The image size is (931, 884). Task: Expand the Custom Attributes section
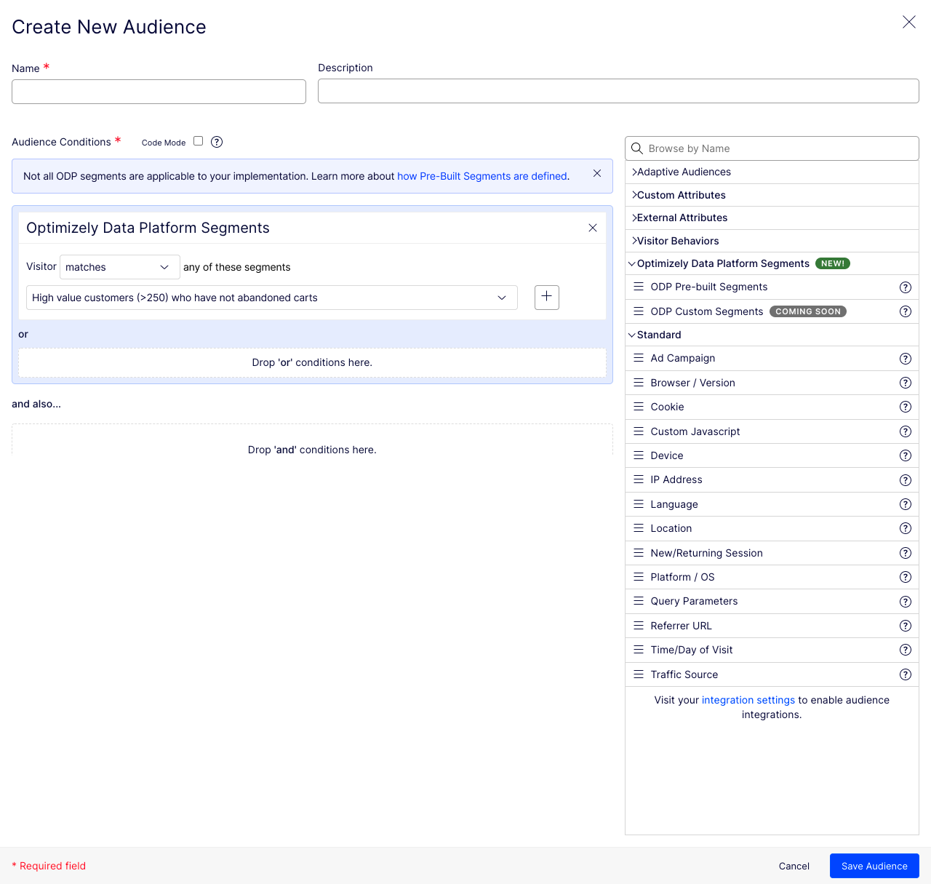[x=772, y=195]
